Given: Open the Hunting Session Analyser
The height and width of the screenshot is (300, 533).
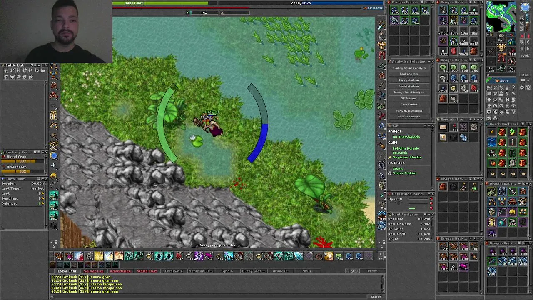Looking at the screenshot, I should [409, 68].
